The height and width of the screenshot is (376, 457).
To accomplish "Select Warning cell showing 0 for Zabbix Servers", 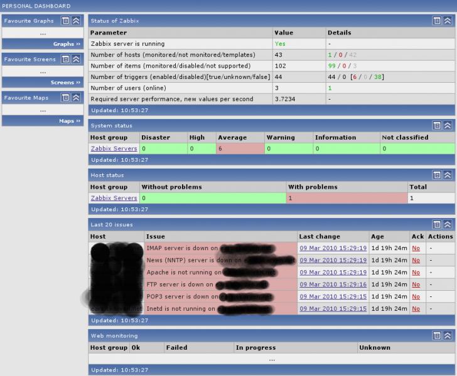I will pyautogui.click(x=289, y=149).
